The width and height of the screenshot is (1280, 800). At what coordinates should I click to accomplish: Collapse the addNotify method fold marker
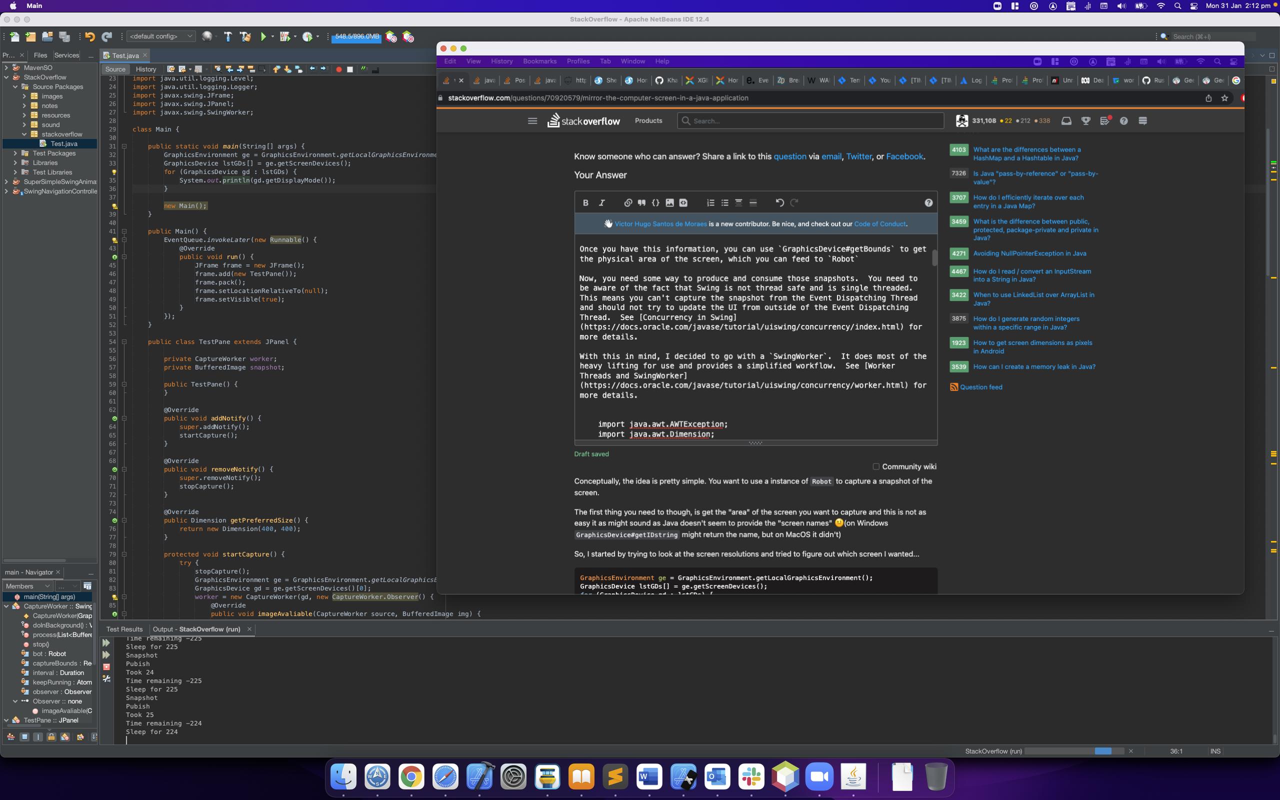click(x=124, y=418)
